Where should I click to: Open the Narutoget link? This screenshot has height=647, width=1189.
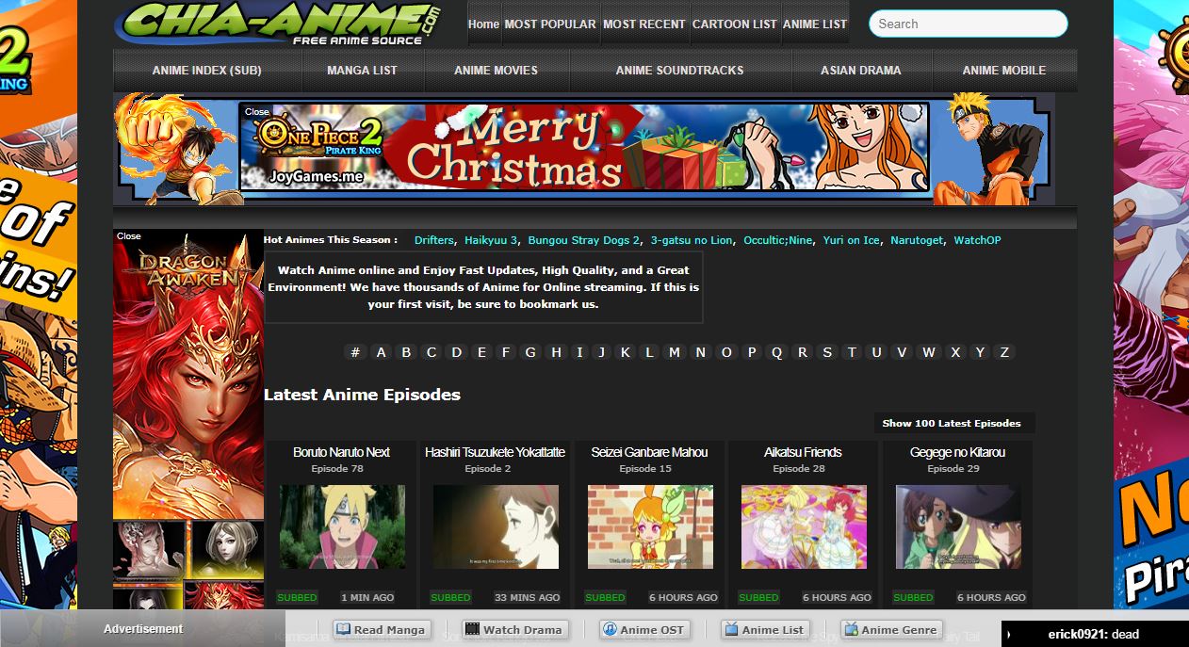pos(917,240)
